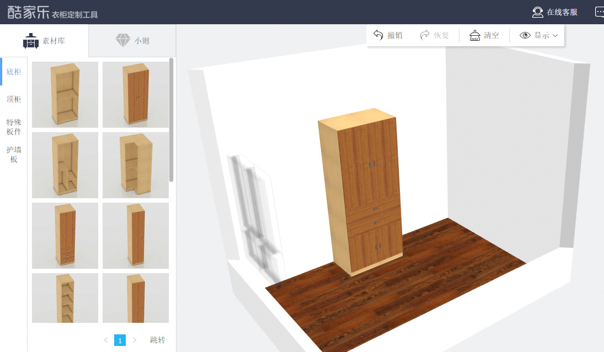Pick the L-shaped corner cabinet thumbnail
This screenshot has height=352, width=604.
(x=136, y=165)
